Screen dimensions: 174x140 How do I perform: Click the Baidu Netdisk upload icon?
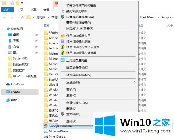click(63, 60)
